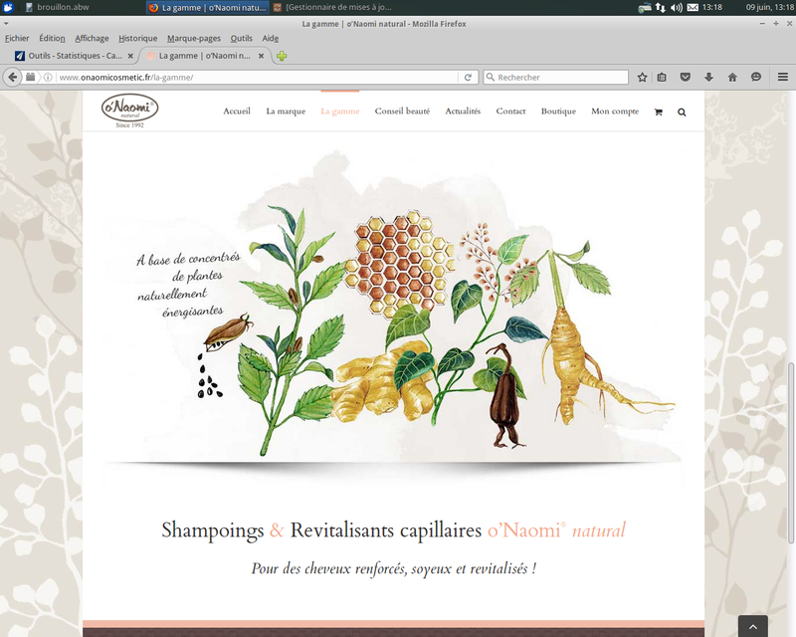Viewport: 796px width, 637px height.
Task: Click the volume speaker tray icon
Action: coord(677,7)
